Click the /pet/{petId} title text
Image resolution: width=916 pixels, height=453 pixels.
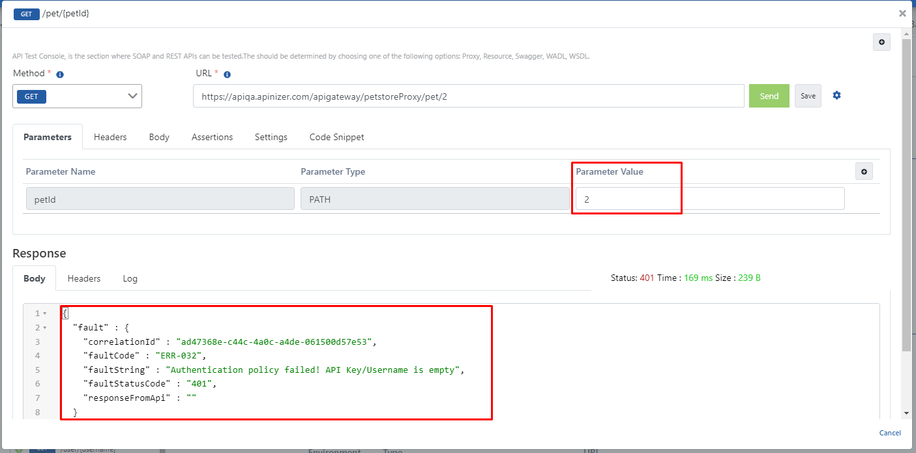click(66, 13)
